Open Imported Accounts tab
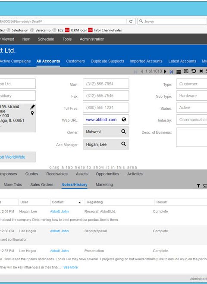 pyautogui.click(x=146, y=61)
